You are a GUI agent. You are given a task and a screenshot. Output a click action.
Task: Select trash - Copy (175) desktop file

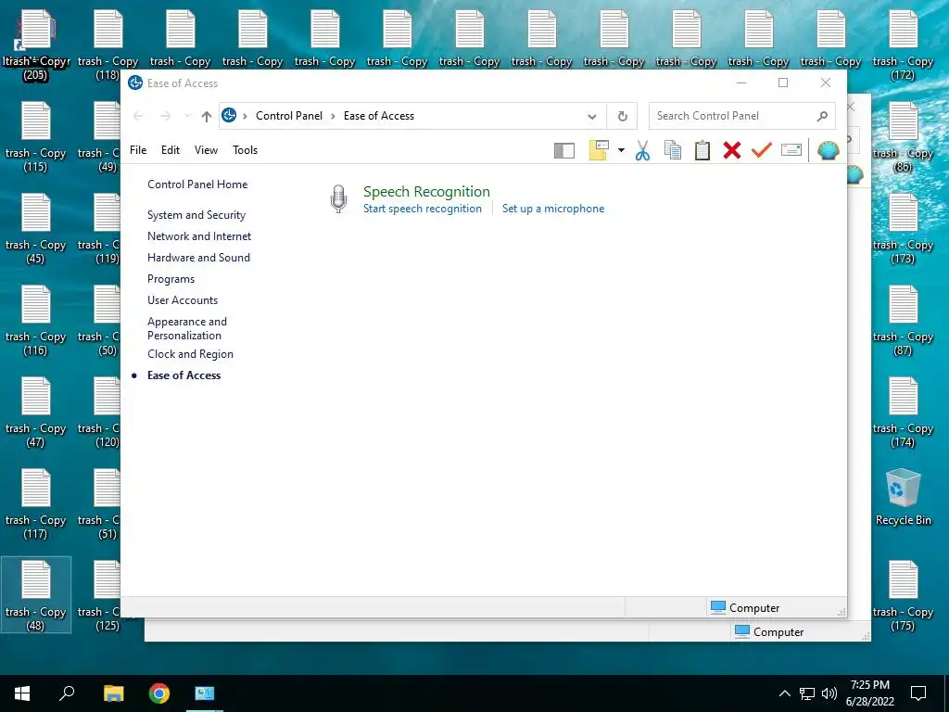(x=903, y=596)
